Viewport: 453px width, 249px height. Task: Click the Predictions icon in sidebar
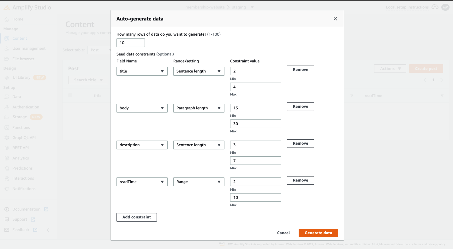tap(7, 168)
